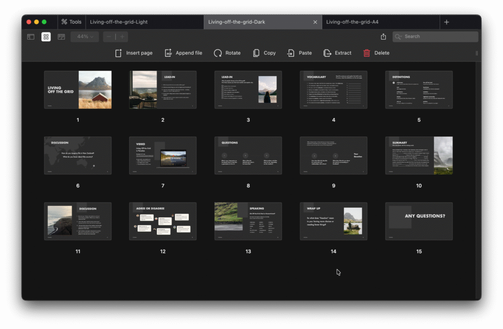Image resolution: width=503 pixels, height=329 pixels.
Task: Click the red Delete trash icon
Action: (x=366, y=53)
